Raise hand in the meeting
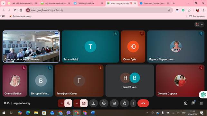Image resolution: width=207 pixels, height=116 pixels. (x=125, y=103)
